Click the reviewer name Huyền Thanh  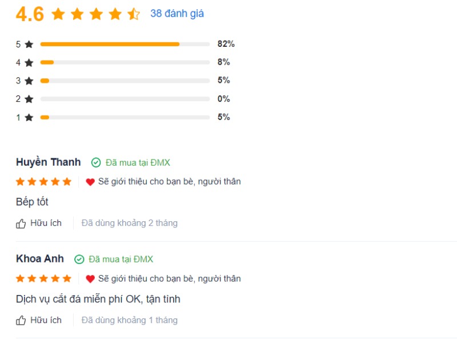(x=49, y=162)
